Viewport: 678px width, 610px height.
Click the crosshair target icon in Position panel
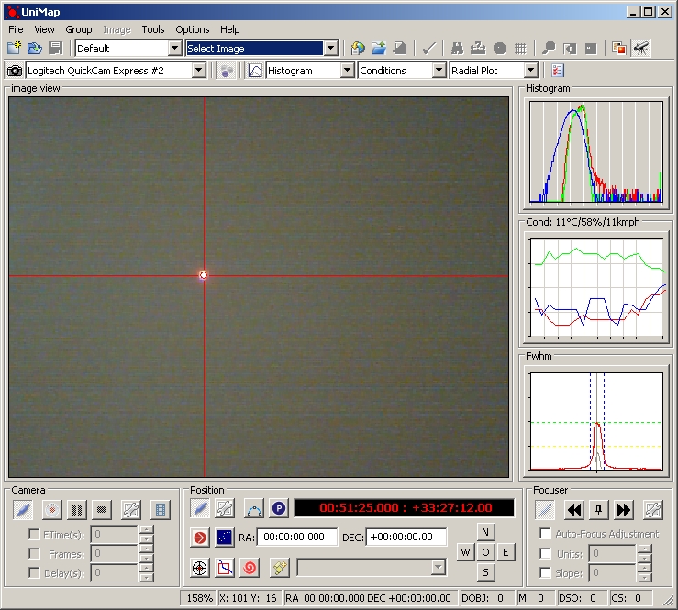[199, 568]
